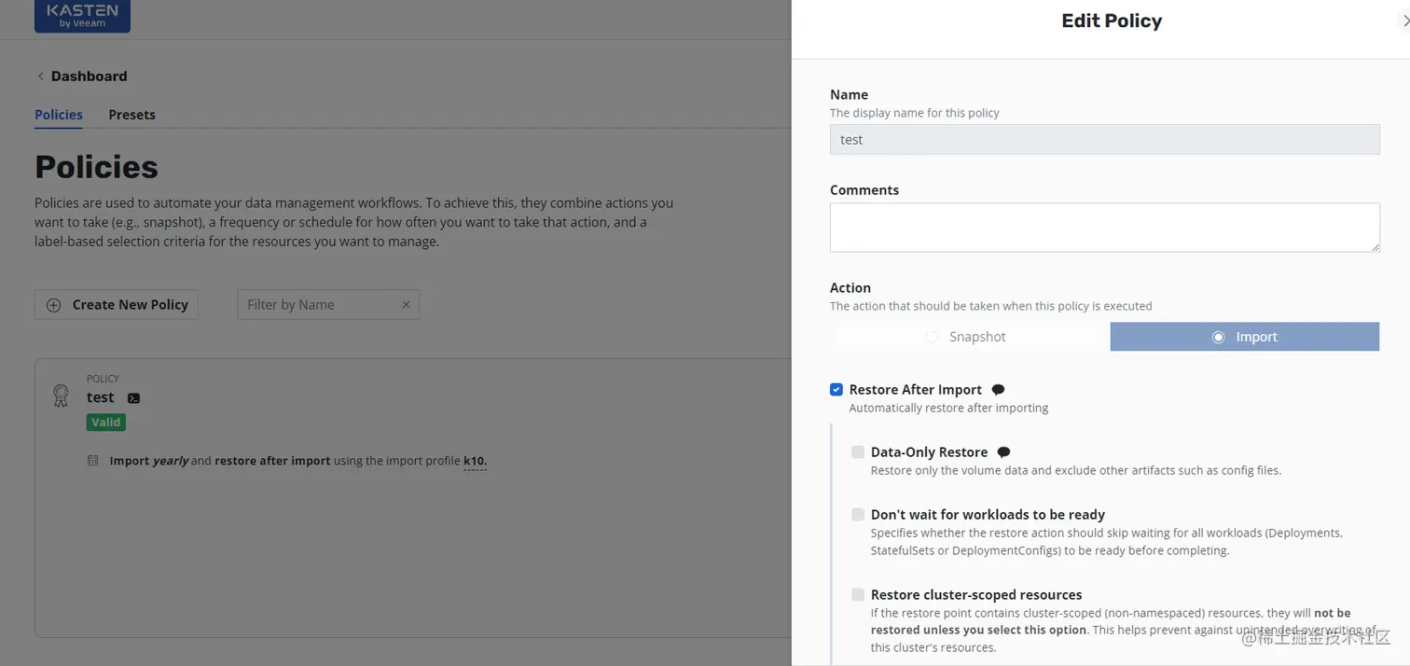Open the k10 import profile link
This screenshot has height=666, width=1410.
[475, 461]
